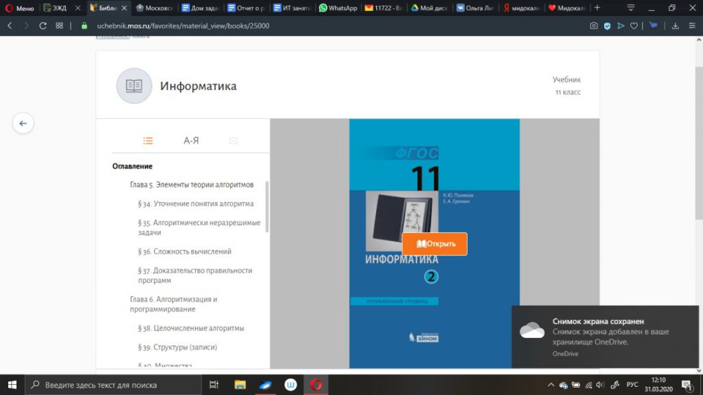Viewport: 703px width, 395px height.
Task: Open a new browser tab
Action: click(597, 8)
